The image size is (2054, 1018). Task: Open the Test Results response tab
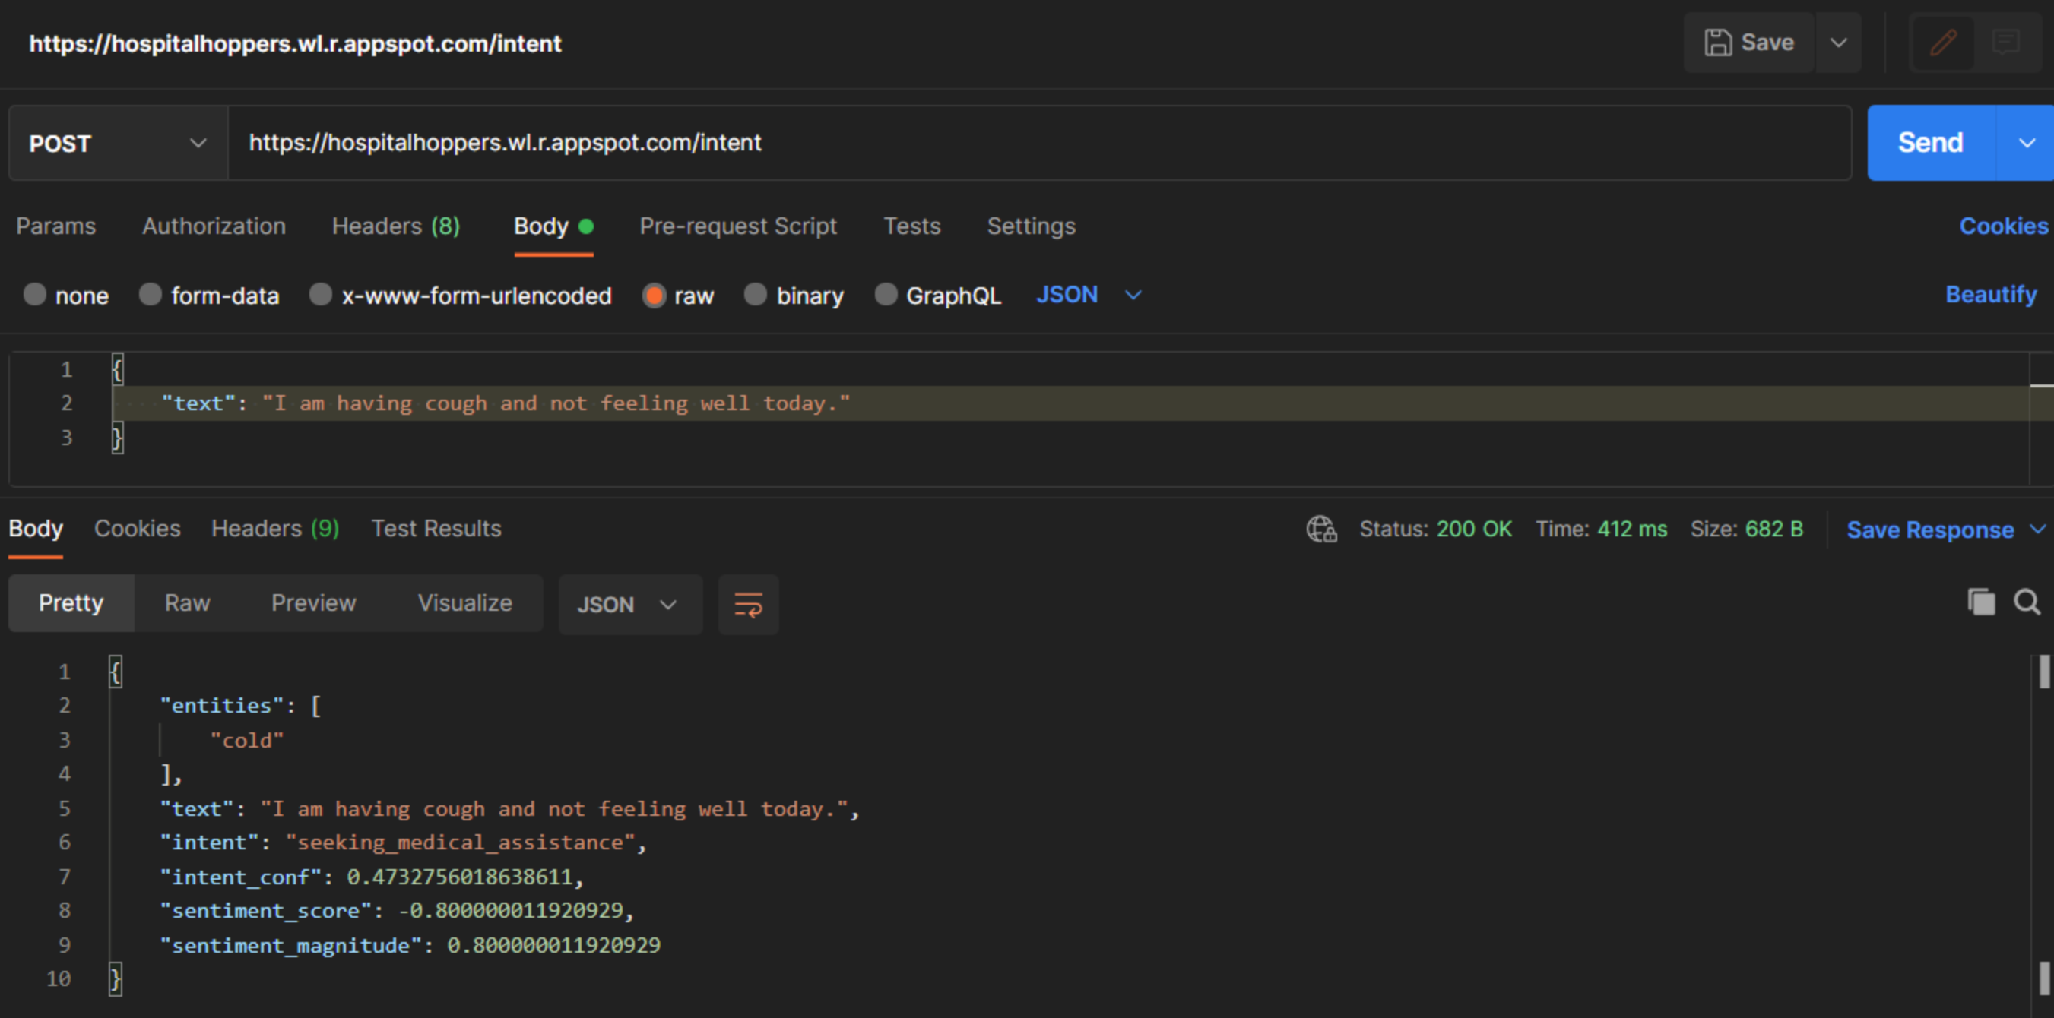(x=436, y=529)
